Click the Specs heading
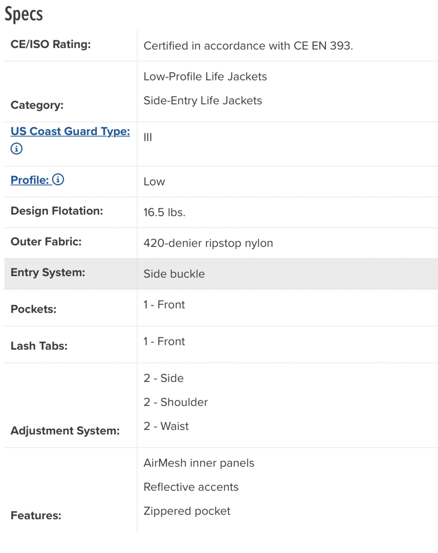This screenshot has height=553, width=438. pyautogui.click(x=24, y=14)
